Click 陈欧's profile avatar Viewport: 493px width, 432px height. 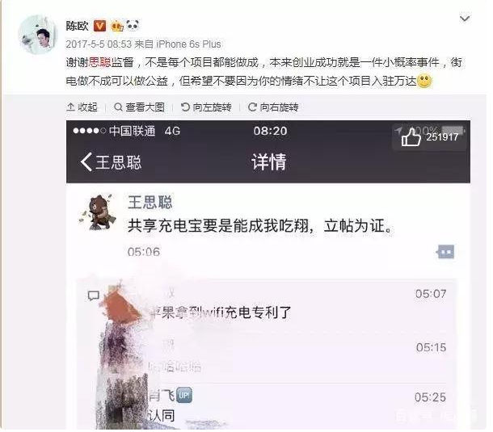(38, 35)
